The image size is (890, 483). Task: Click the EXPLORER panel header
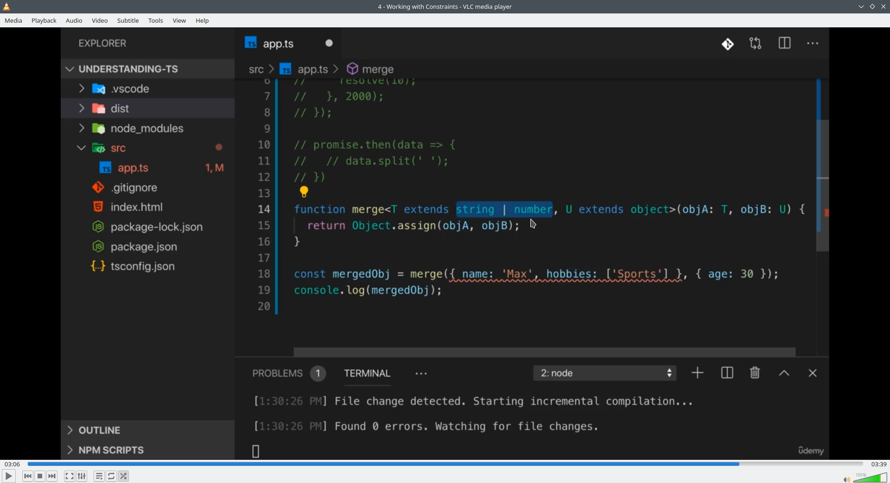[102, 44]
